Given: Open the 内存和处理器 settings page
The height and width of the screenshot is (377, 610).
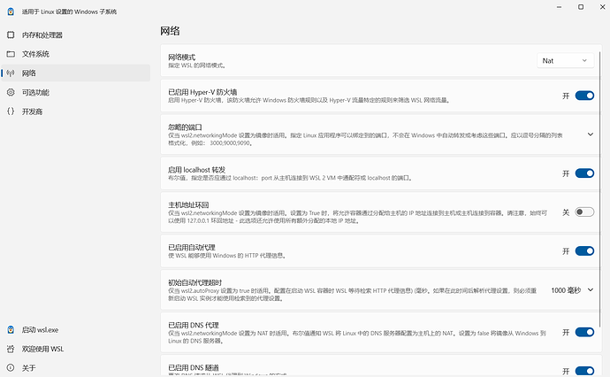Looking at the screenshot, I should coord(76,35).
